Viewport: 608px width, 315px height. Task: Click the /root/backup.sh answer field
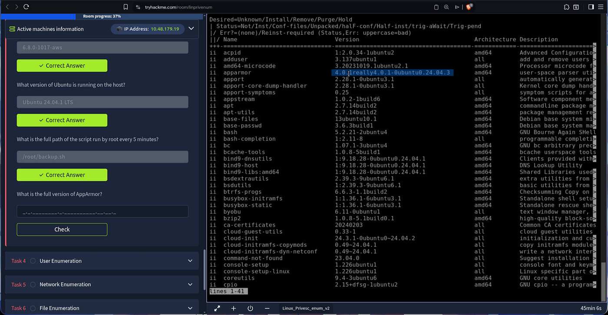102,157
